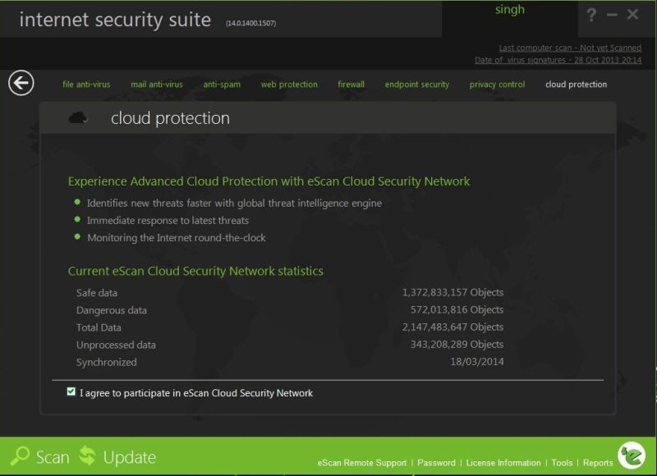Open the privacy control tab
Viewport: 657px width, 476px height.
pos(497,85)
